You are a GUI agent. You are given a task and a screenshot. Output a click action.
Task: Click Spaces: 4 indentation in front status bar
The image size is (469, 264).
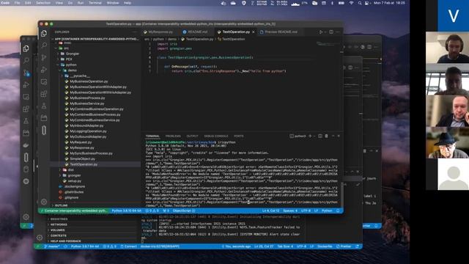coord(290,210)
